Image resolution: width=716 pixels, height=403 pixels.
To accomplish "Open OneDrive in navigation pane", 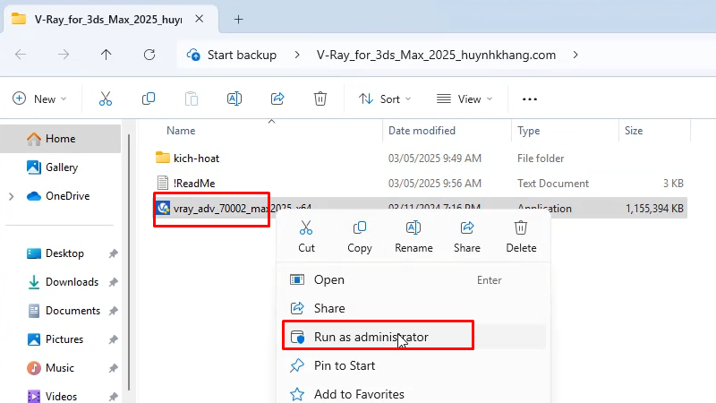I will click(x=67, y=196).
